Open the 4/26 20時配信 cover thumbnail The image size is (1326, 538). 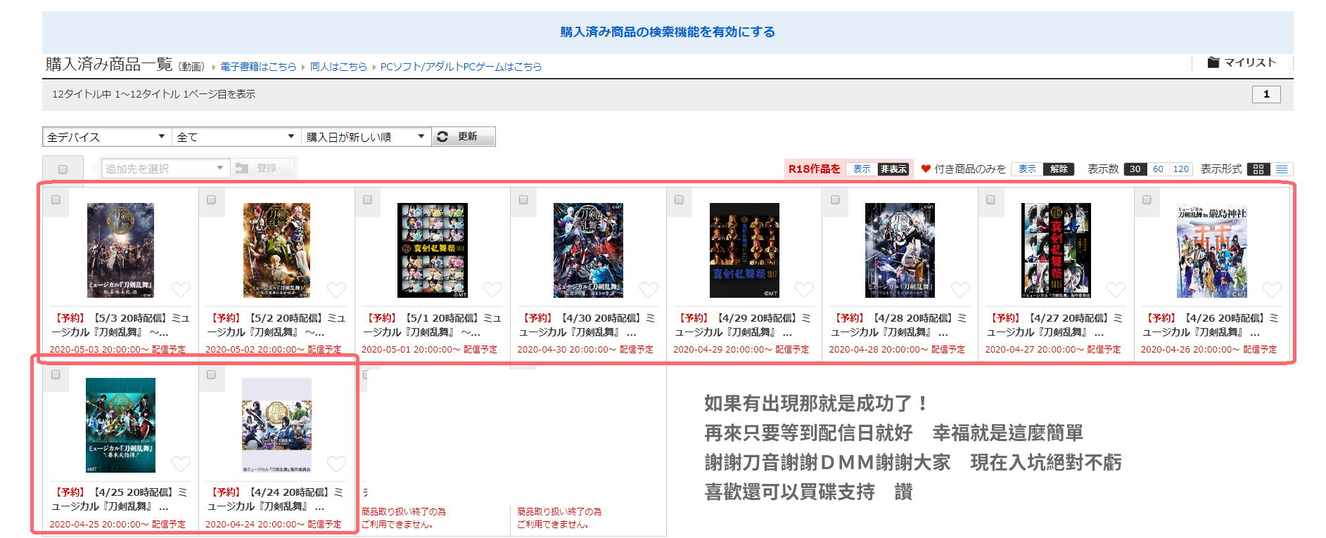pos(1212,250)
